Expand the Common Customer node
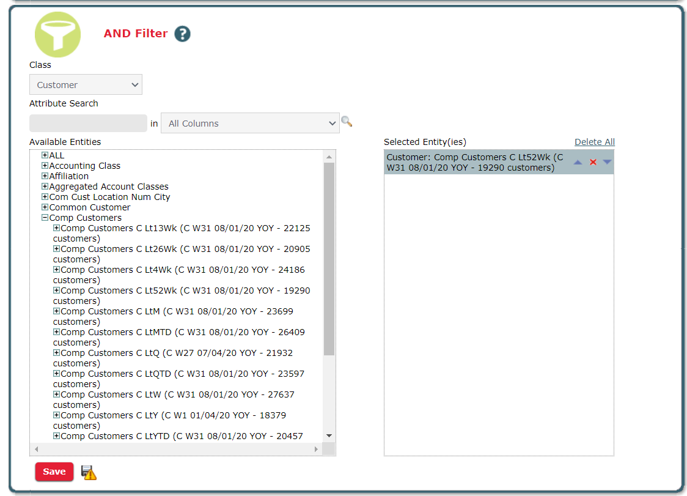The width and height of the screenshot is (687, 496). pos(45,207)
